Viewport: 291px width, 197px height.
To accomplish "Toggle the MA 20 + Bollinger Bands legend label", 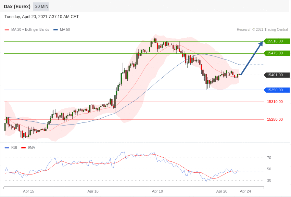I will tap(30, 30).
